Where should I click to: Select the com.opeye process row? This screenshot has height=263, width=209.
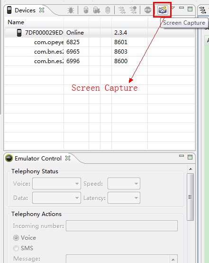pyautogui.click(x=100, y=42)
